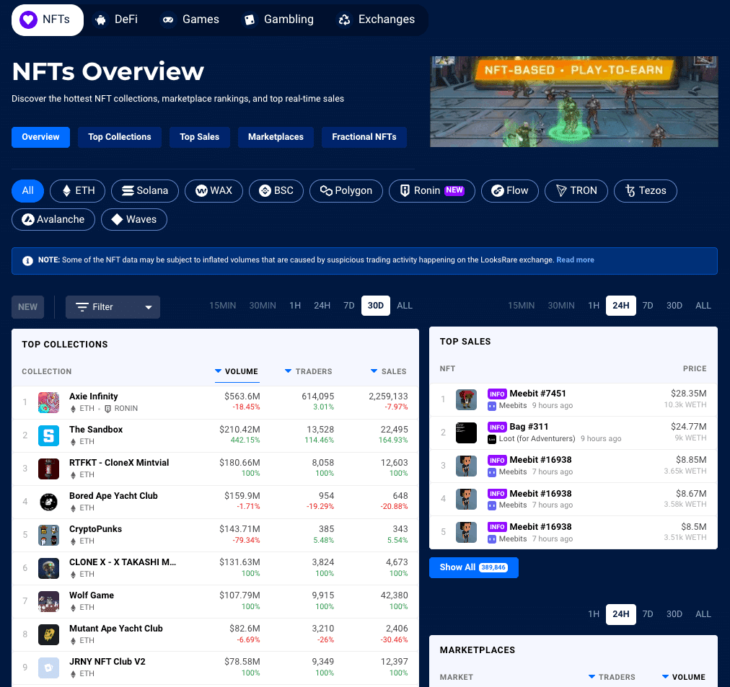Open the Marketplaces tab
This screenshot has height=687, width=730.
coord(276,137)
